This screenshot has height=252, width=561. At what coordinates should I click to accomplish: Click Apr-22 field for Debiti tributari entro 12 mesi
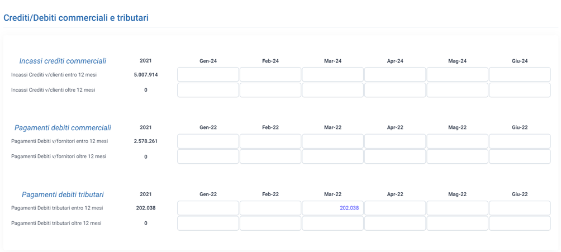pos(395,208)
